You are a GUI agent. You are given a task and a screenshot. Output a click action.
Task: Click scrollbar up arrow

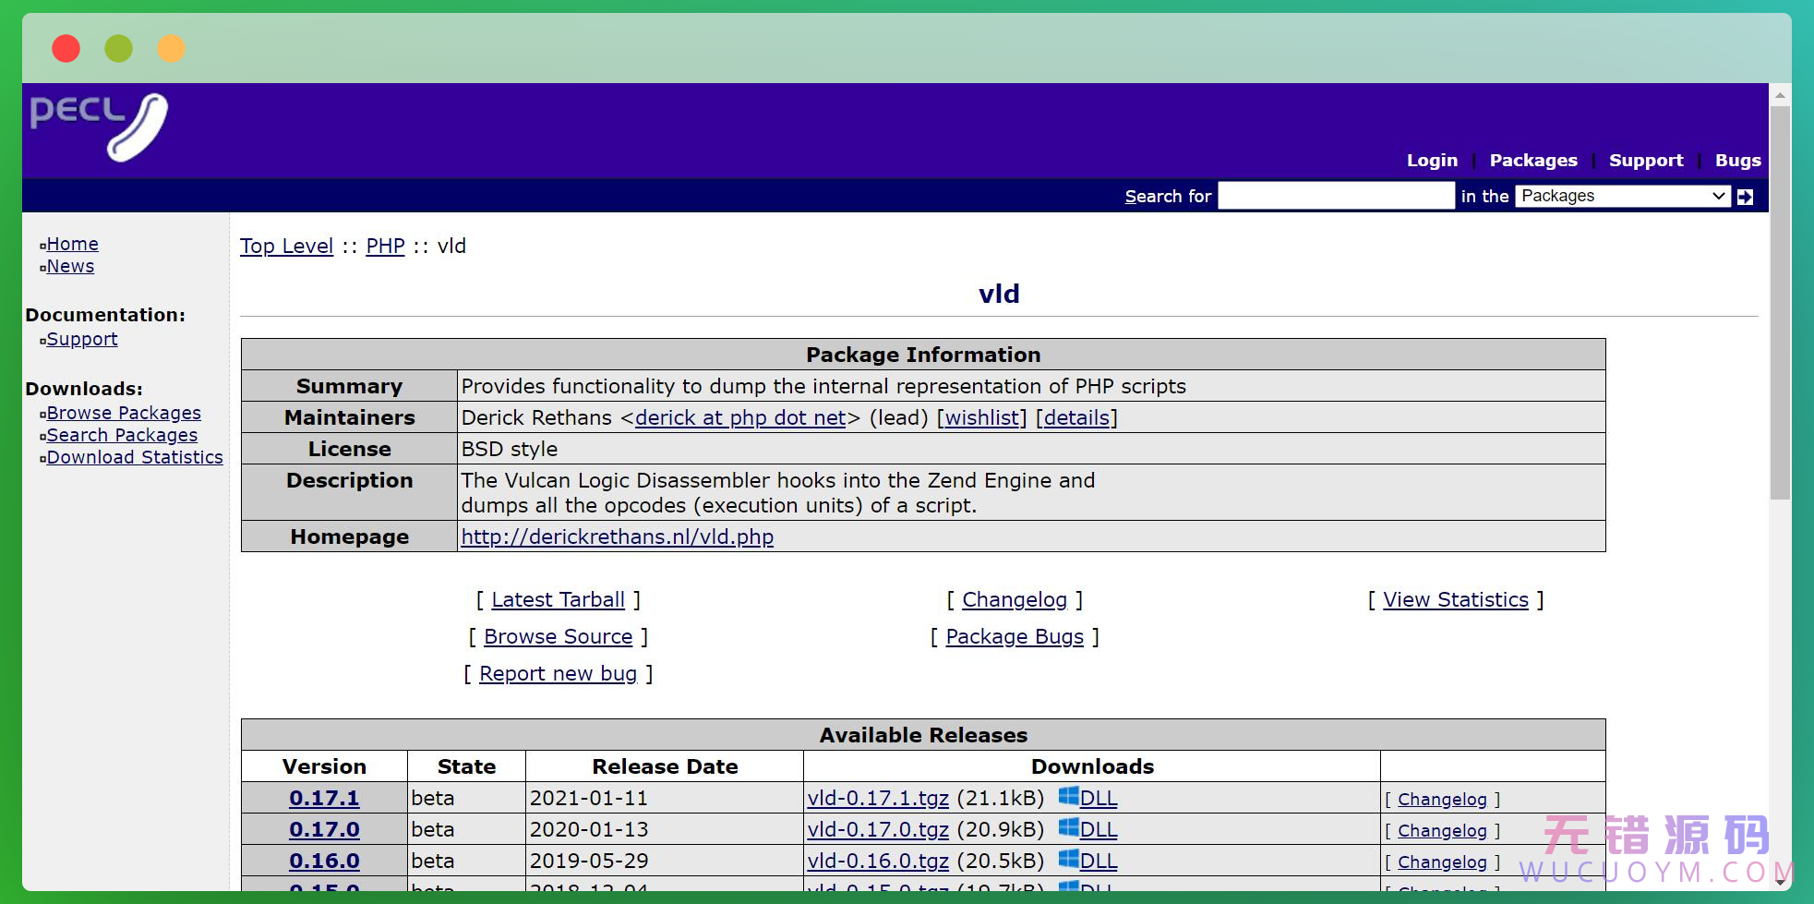tap(1780, 95)
